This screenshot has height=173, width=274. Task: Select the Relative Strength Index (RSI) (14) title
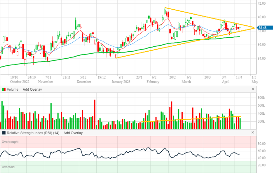click(33, 133)
